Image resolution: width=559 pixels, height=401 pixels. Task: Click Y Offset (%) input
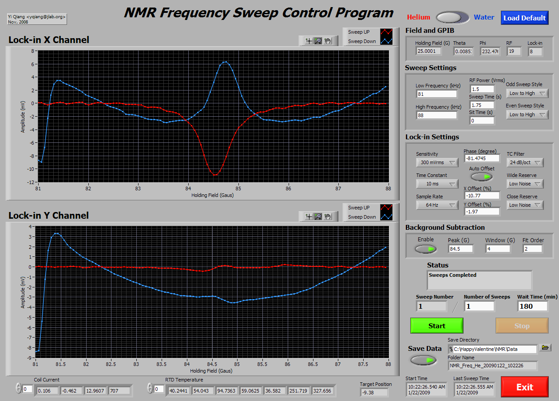(482, 211)
